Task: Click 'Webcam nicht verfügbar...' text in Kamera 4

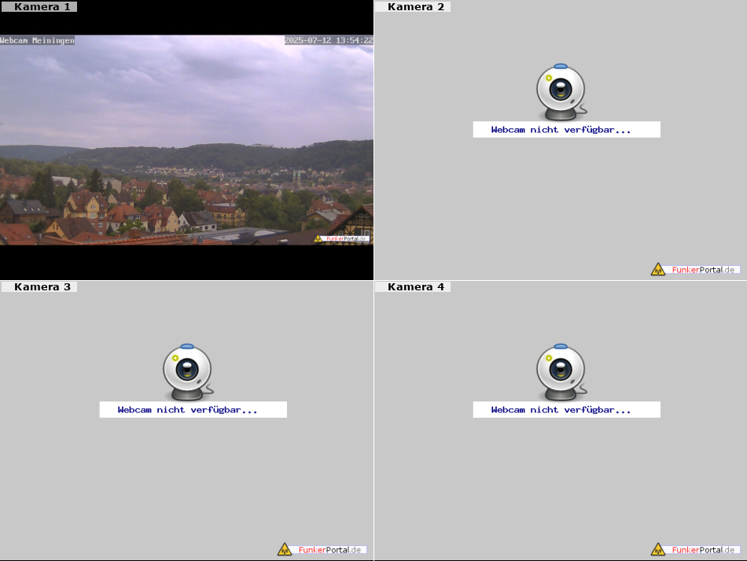Action: point(561,410)
